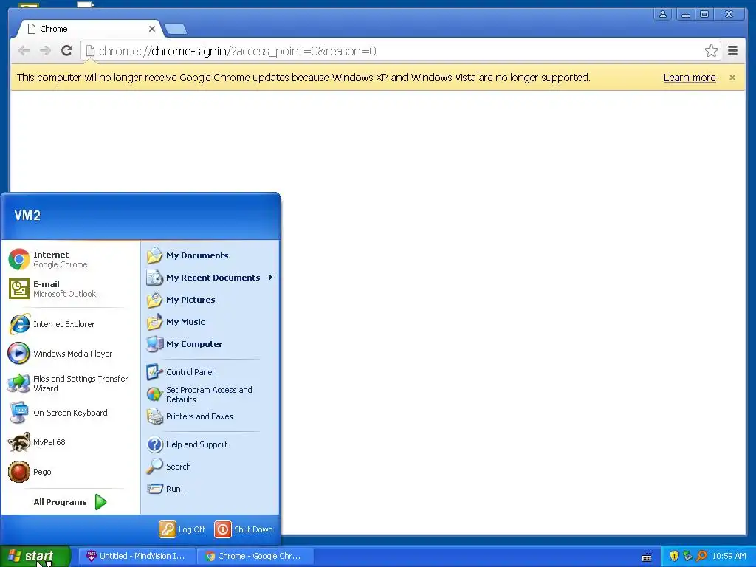Launch Windows Media Player
This screenshot has width=756, height=567.
[70, 354]
